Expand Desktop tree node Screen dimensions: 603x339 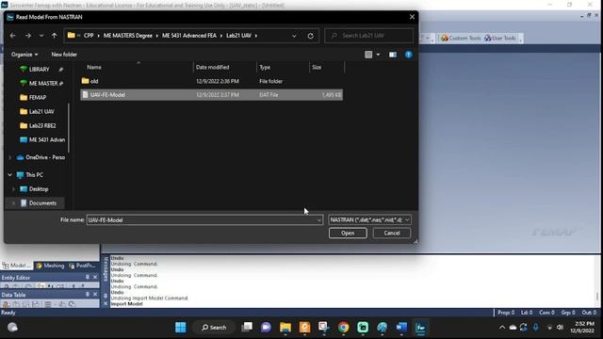[13, 189]
